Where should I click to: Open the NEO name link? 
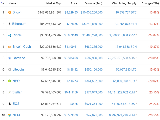pos(16,81)
